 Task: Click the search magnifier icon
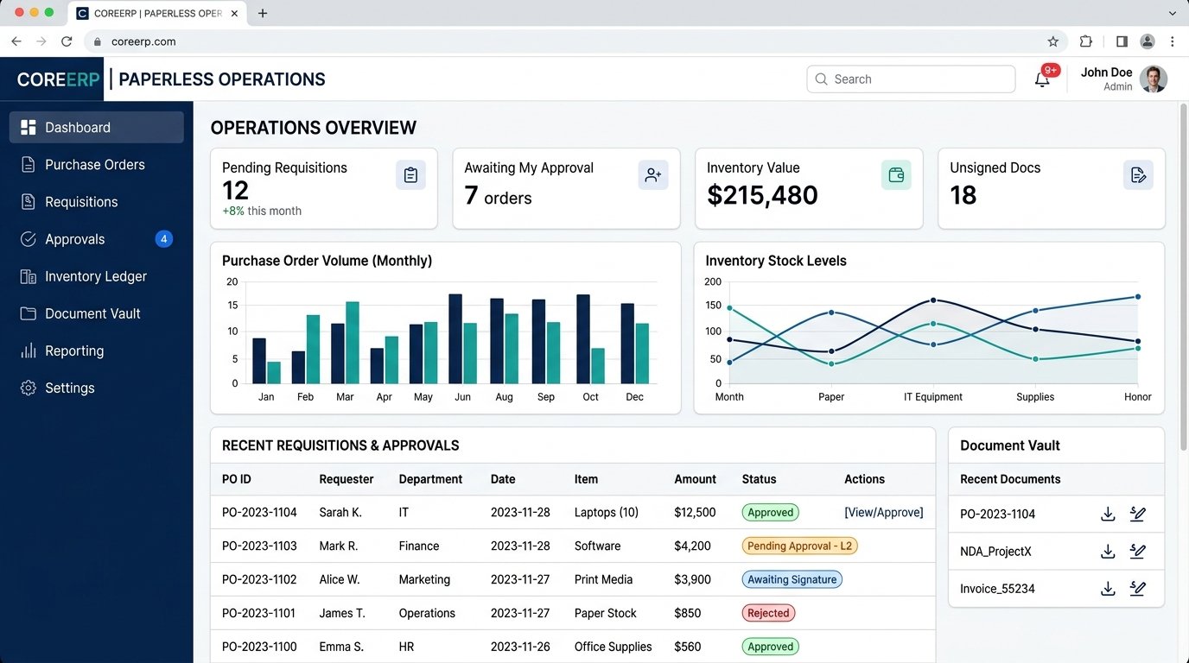821,79
